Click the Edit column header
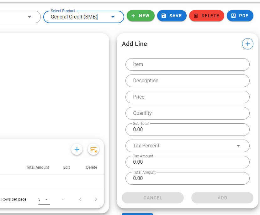Viewport: 260px width, 215px height. point(66,167)
